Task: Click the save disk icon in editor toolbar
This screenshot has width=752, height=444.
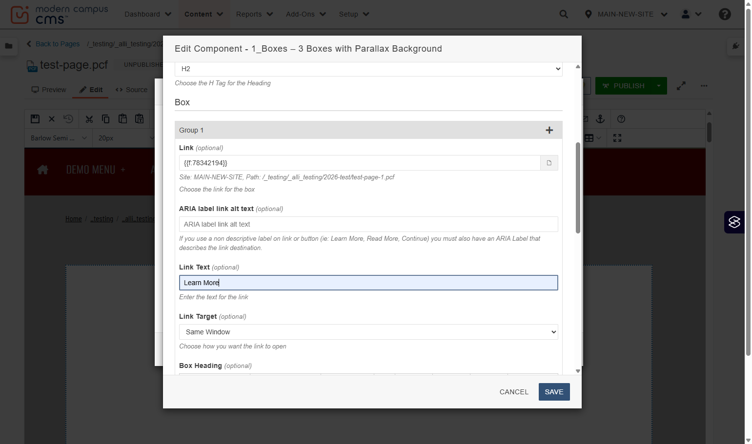Action: pyautogui.click(x=35, y=119)
